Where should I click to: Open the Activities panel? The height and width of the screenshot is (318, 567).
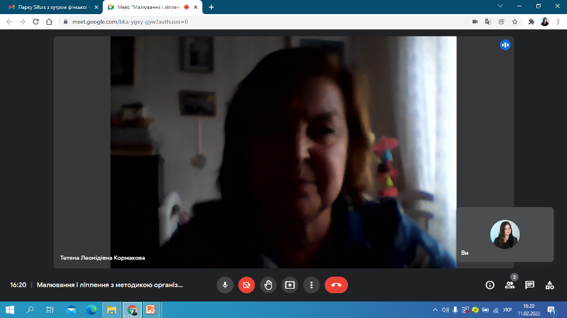[x=550, y=285]
